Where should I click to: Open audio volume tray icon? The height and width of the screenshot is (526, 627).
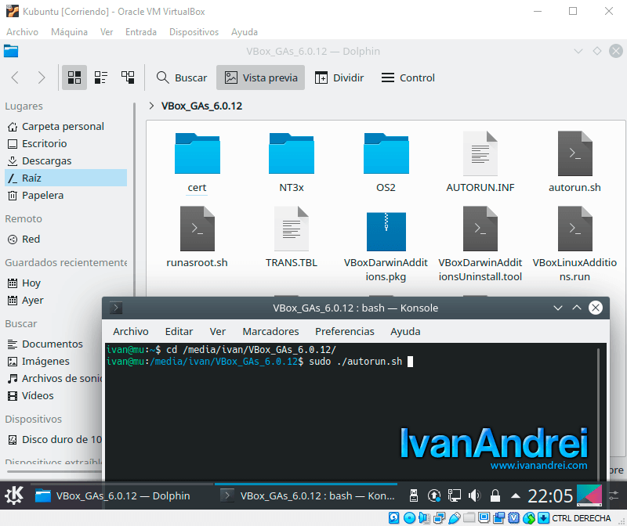click(x=474, y=495)
